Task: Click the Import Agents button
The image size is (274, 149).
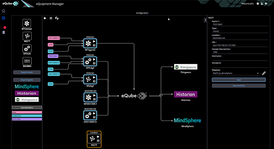Action: click(x=27, y=80)
